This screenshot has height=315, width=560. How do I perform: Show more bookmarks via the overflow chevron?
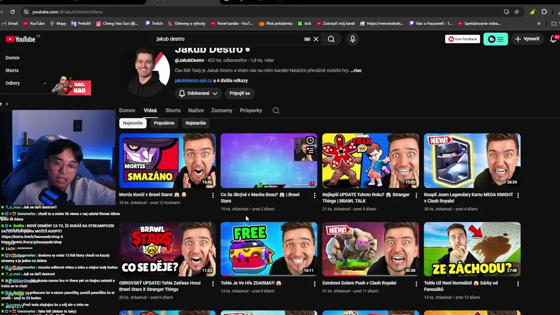pyautogui.click(x=539, y=24)
